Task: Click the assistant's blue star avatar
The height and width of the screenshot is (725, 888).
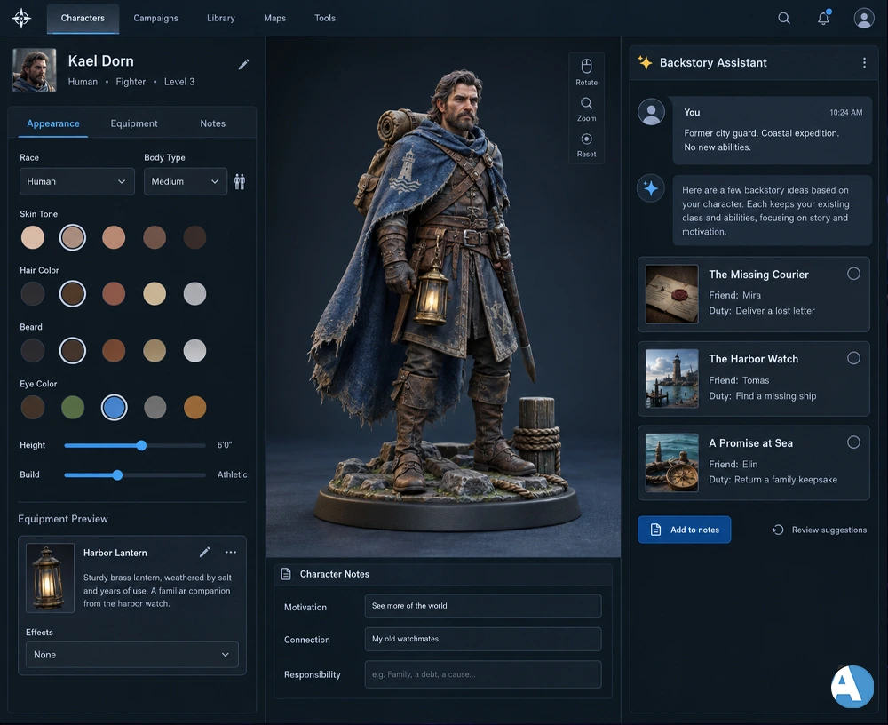Action: coord(651,188)
